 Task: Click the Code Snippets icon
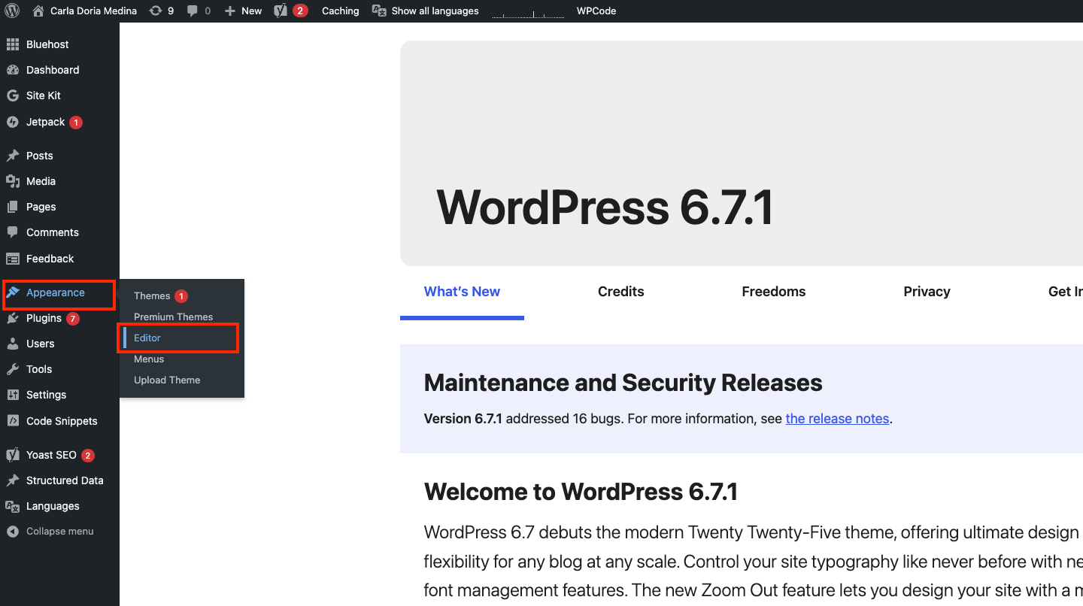(x=13, y=421)
